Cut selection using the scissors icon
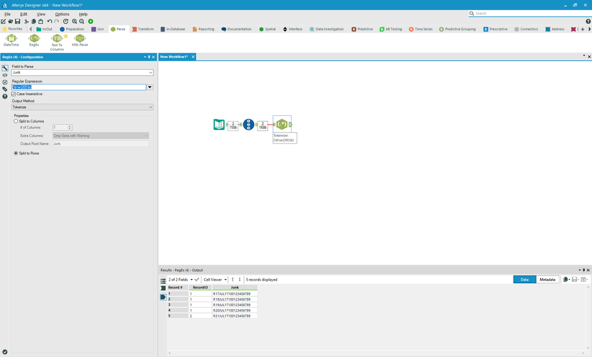This screenshot has width=592, height=357. click(27, 21)
